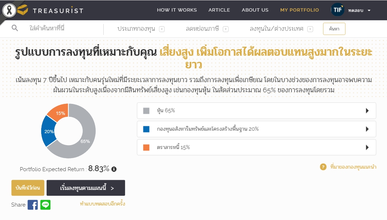Share via the Facebook icon
387x220 pixels.
33,205
